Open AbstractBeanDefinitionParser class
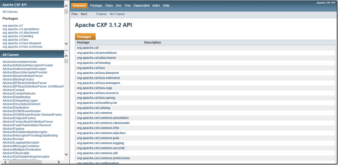338x165 pixels. pos(22,76)
